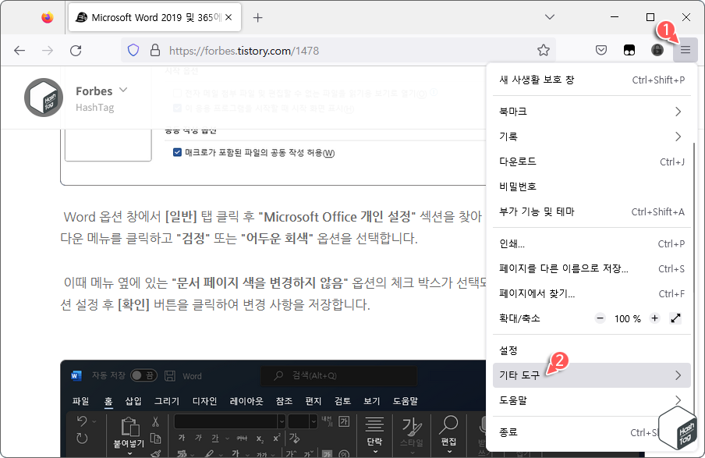Open the 그리기 ribbon tab

[x=167, y=400]
